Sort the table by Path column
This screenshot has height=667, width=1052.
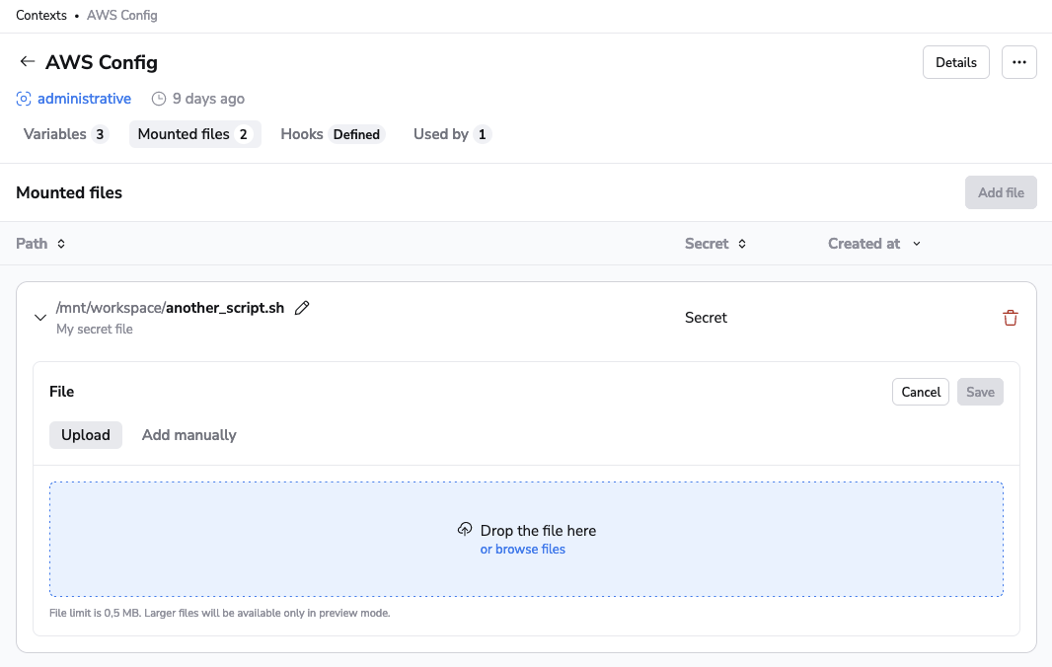point(40,244)
